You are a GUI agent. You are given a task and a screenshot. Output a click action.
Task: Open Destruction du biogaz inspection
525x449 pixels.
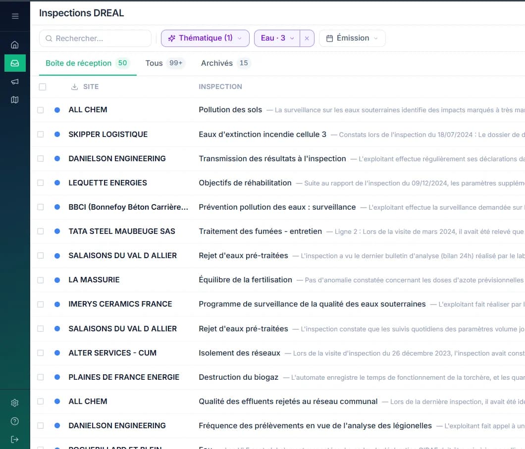pos(238,377)
